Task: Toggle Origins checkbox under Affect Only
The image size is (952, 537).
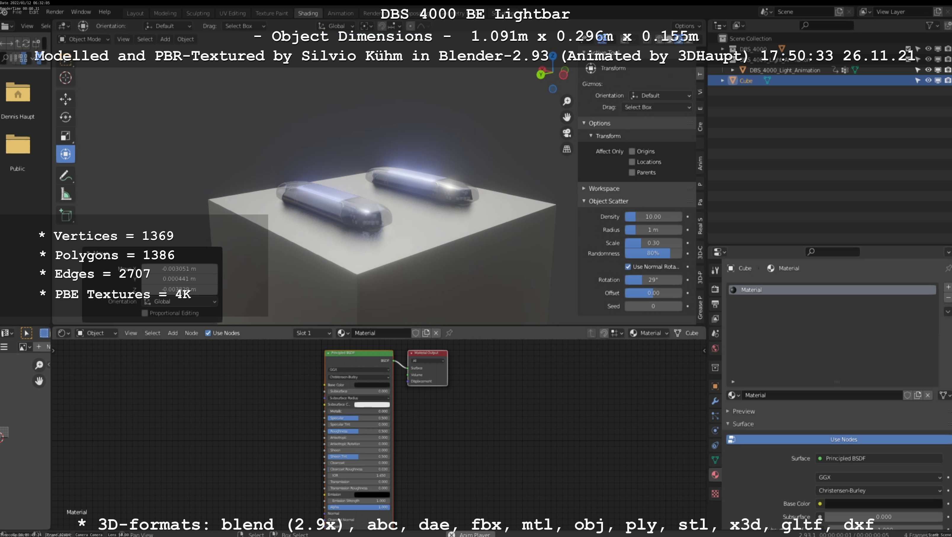Action: (x=632, y=151)
